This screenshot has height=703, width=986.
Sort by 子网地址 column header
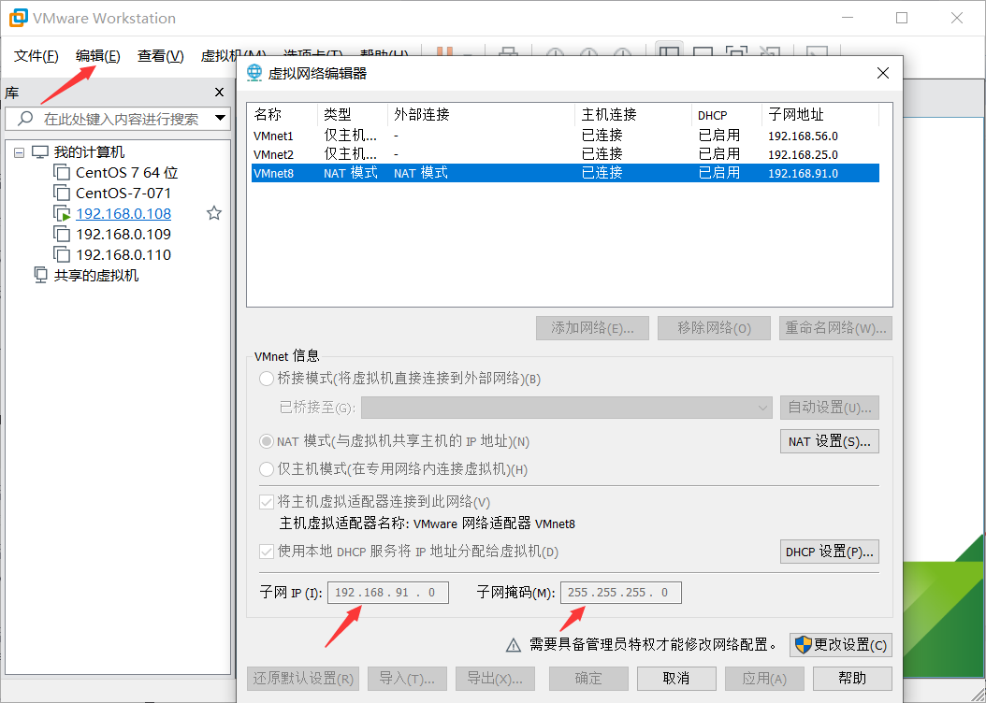pyautogui.click(x=820, y=114)
